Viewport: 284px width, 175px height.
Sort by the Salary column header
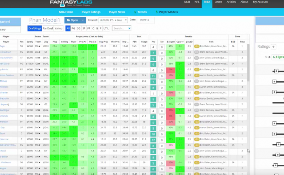click(30, 42)
